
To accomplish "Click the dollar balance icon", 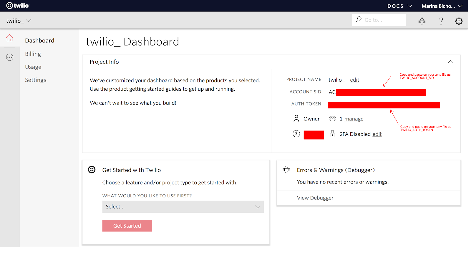I will coord(296,134).
